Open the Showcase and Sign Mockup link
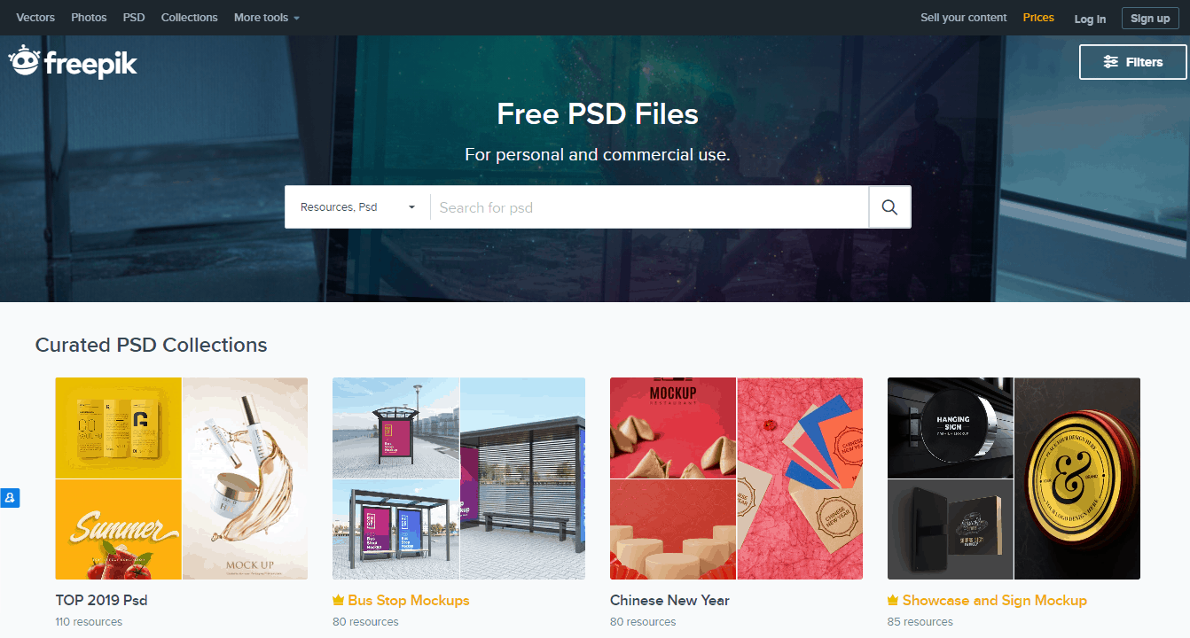The width and height of the screenshot is (1190, 638). pos(995,601)
